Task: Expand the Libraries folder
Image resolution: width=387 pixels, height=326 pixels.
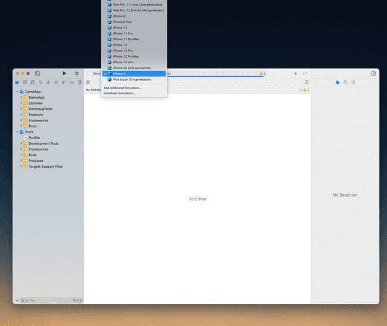Action: click(x=21, y=103)
